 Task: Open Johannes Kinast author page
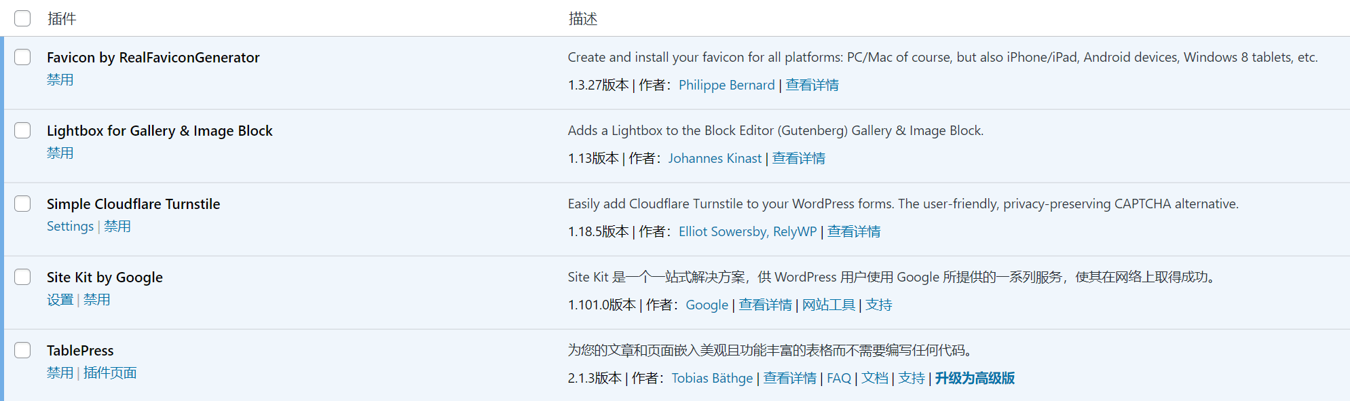coord(715,159)
